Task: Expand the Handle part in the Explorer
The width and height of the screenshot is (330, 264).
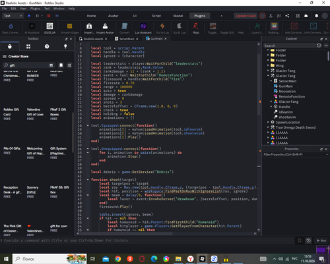Action: (x=271, y=107)
